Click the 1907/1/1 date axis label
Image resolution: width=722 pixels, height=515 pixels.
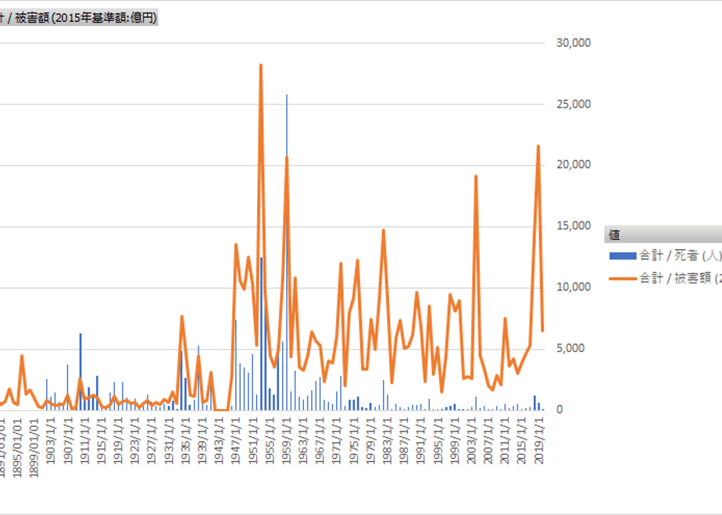[x=68, y=441]
